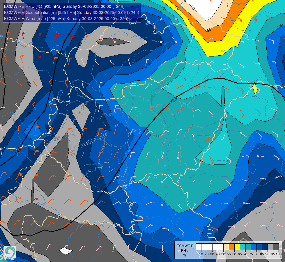Click the legend tick label '40'
Image resolution: width=285 pixels, height=262 pixels.
218,254
